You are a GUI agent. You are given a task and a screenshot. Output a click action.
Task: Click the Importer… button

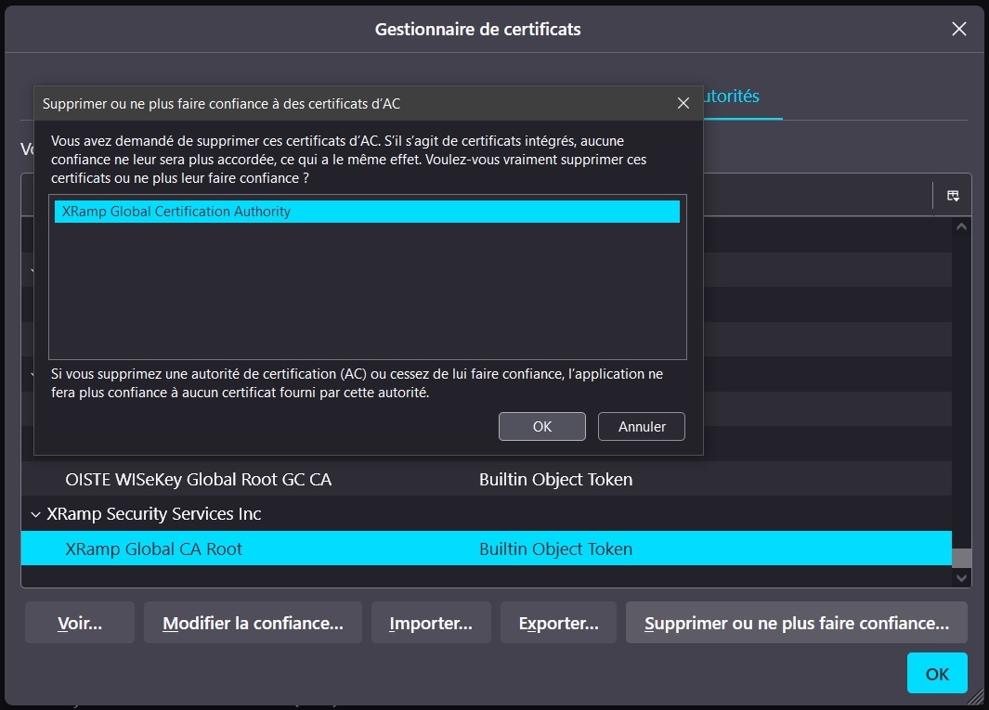(x=431, y=623)
